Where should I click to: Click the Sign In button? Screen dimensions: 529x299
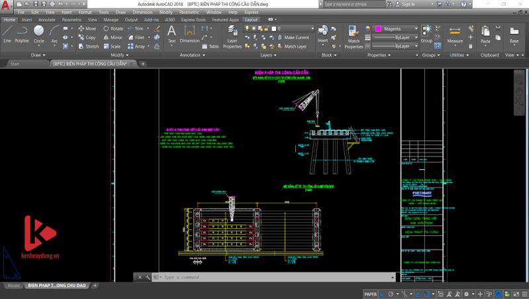click(x=409, y=4)
